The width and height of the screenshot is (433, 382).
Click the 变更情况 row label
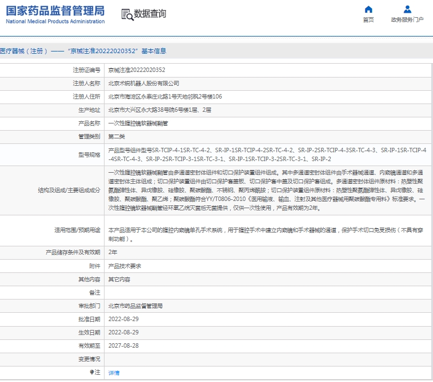[89, 359]
